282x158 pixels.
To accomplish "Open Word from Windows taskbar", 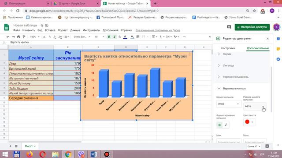I will 94,154.
